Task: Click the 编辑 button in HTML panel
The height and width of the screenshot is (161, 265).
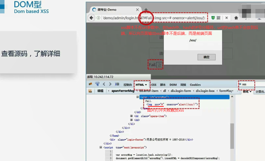Action: tap(100, 91)
